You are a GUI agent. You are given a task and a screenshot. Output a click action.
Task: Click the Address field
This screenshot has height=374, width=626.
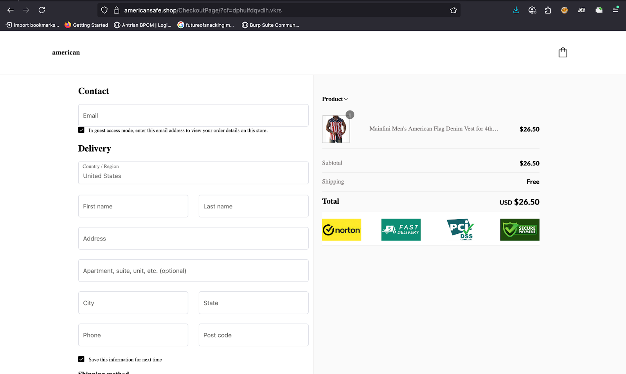point(193,238)
